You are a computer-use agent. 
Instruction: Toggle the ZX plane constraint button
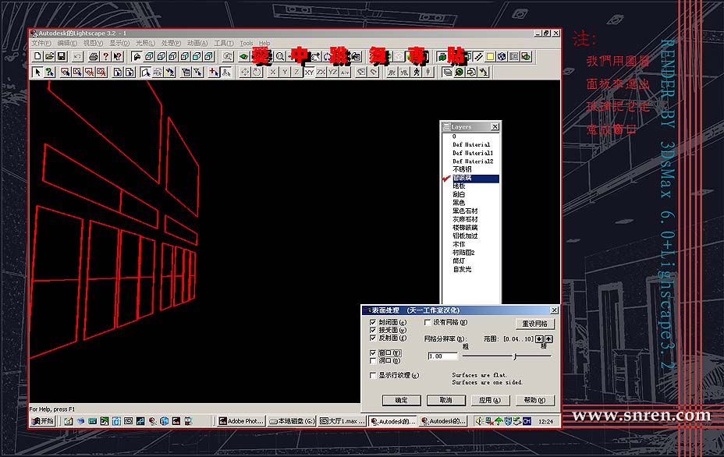[x=321, y=72]
